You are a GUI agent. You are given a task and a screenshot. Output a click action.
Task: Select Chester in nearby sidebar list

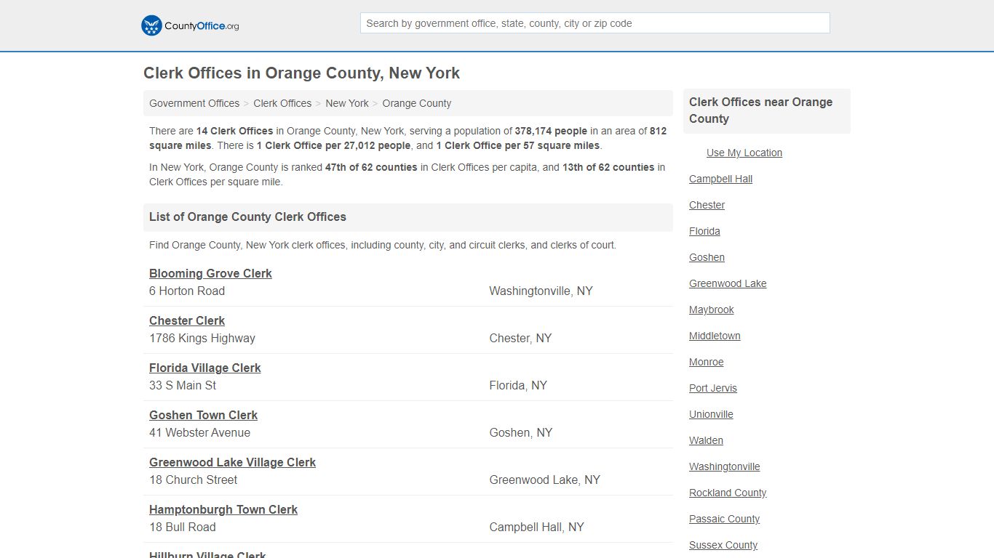707,205
